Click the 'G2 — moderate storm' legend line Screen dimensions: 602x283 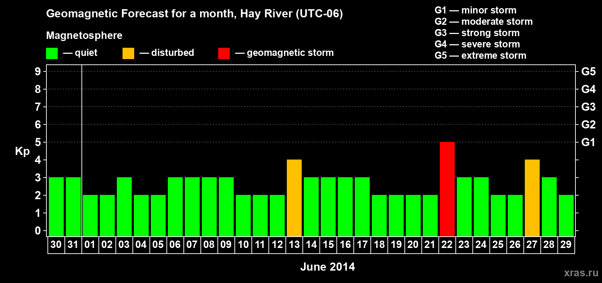pyautogui.click(x=484, y=22)
